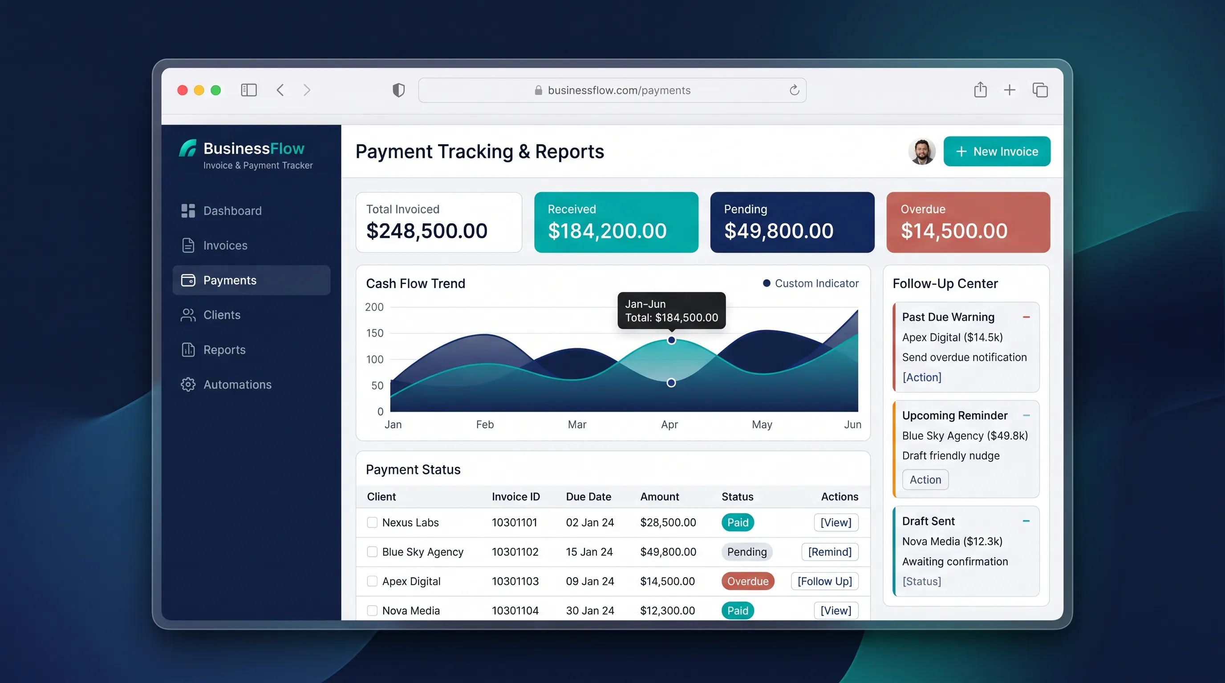The image size is (1225, 683).
Task: Open Automations in the sidebar
Action: tap(251, 384)
